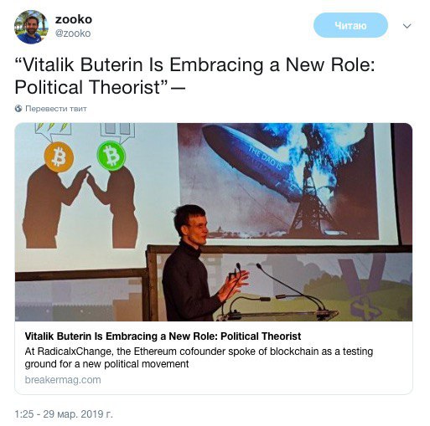Open the zooko display name

pyautogui.click(x=74, y=19)
